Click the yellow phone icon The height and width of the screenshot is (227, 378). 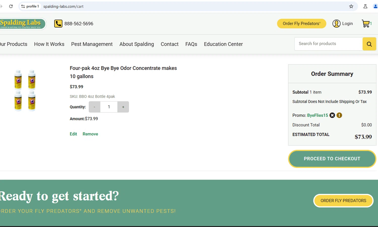58,24
